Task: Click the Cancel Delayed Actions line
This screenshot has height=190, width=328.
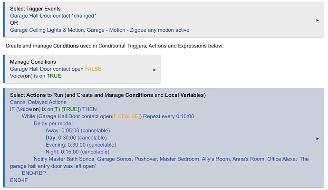Action: click(x=38, y=102)
